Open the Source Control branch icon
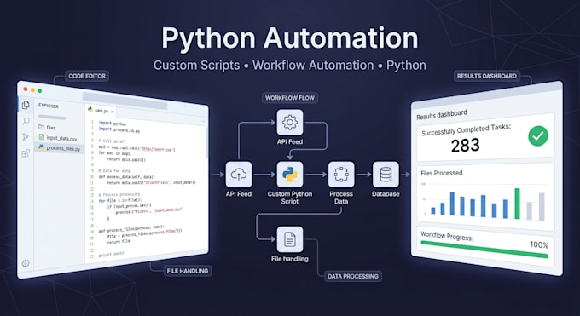The height and width of the screenshot is (316, 580). point(26,137)
